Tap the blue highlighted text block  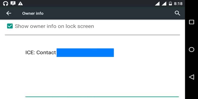pos(85,53)
